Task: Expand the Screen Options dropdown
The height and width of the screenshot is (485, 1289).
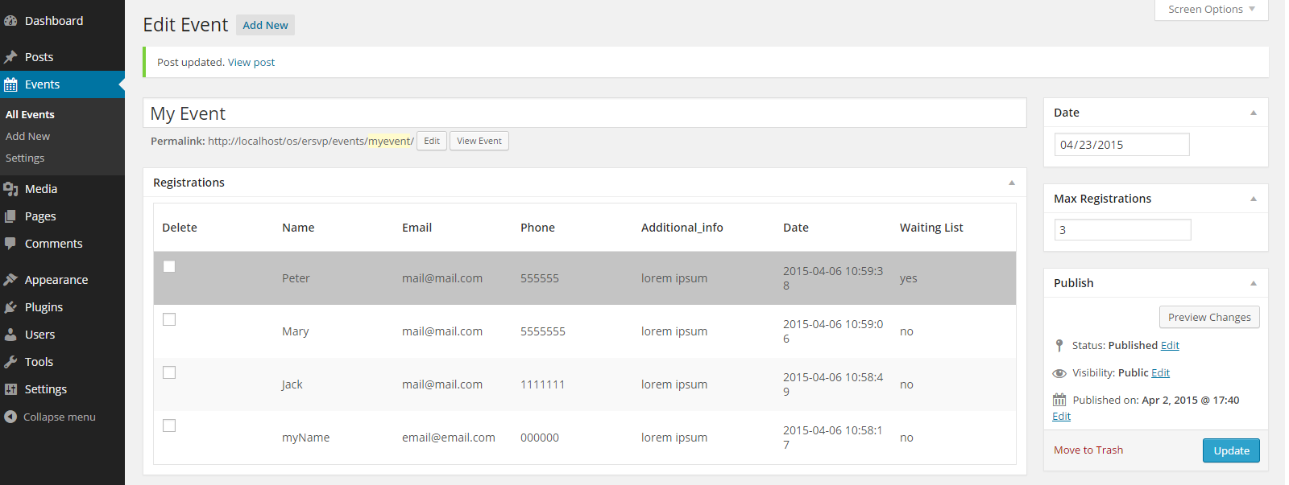Action: 1212,10
